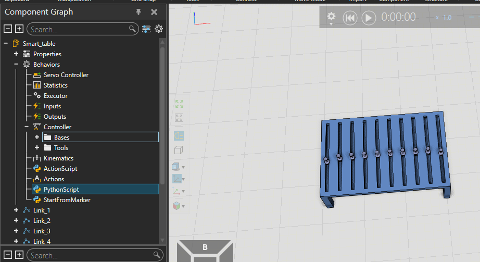
Task: Select the Executor behavior
Action: click(x=55, y=96)
